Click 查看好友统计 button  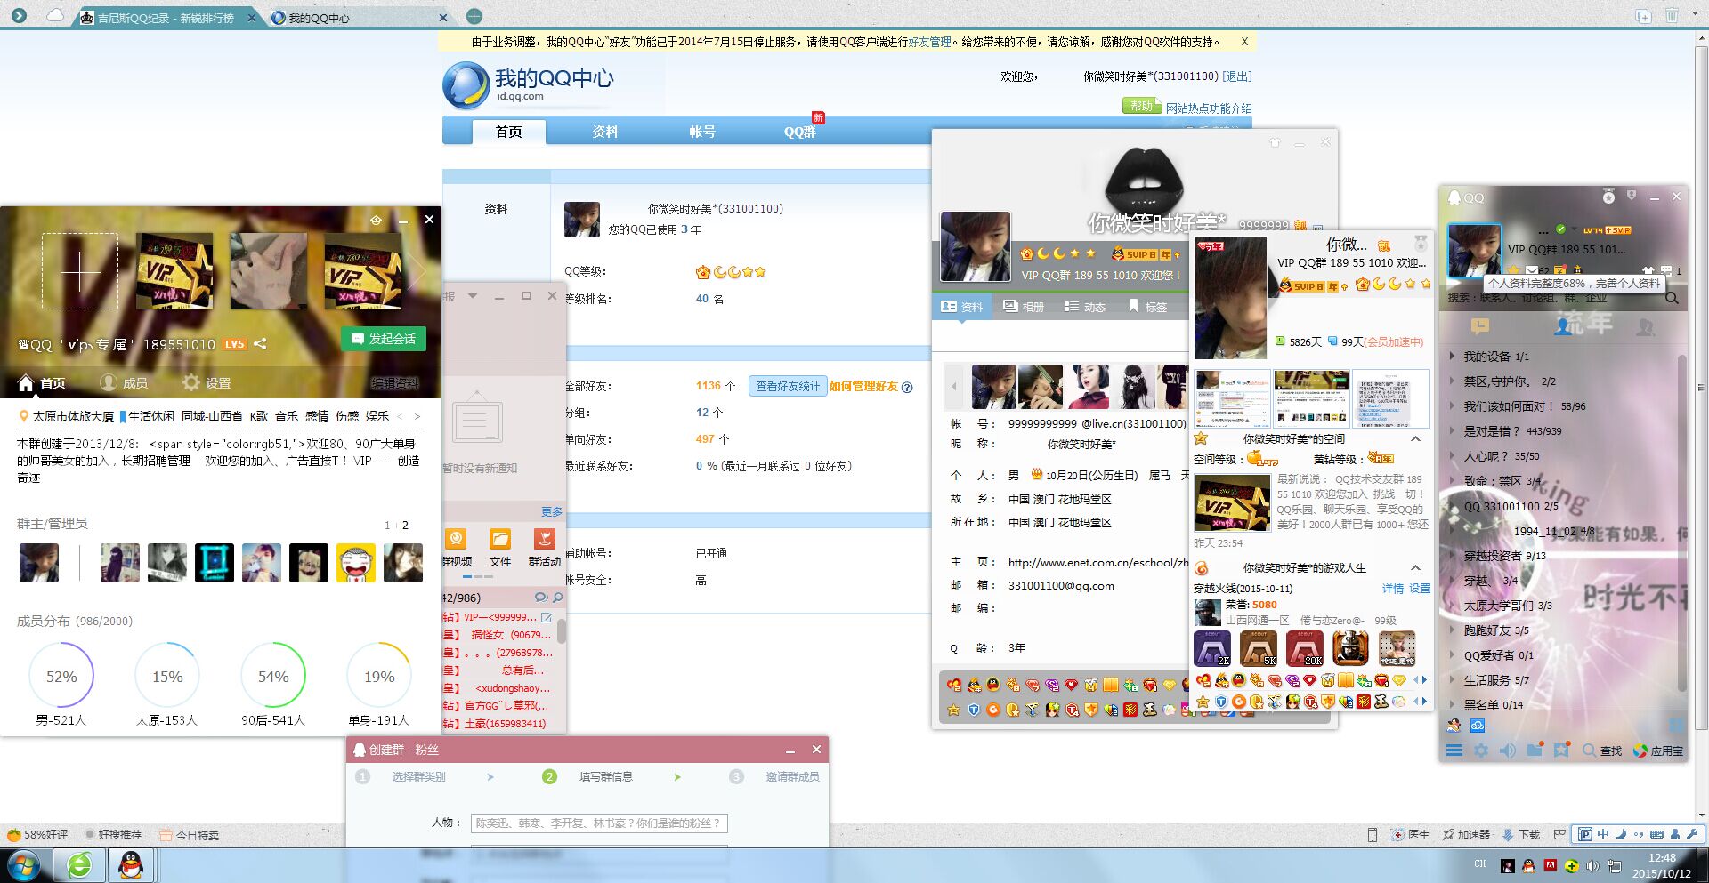click(788, 386)
